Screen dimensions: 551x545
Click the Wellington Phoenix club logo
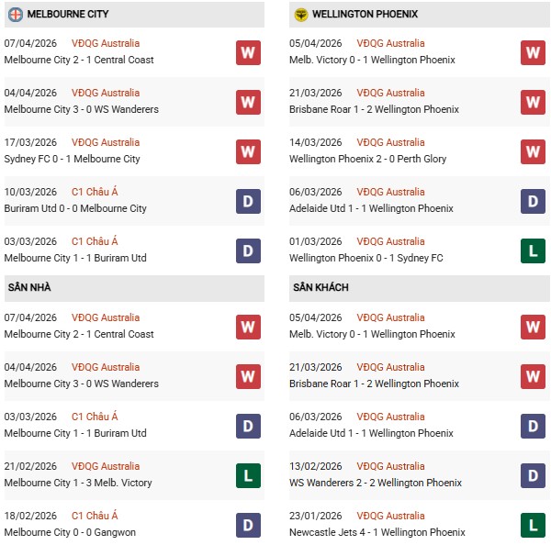(301, 15)
